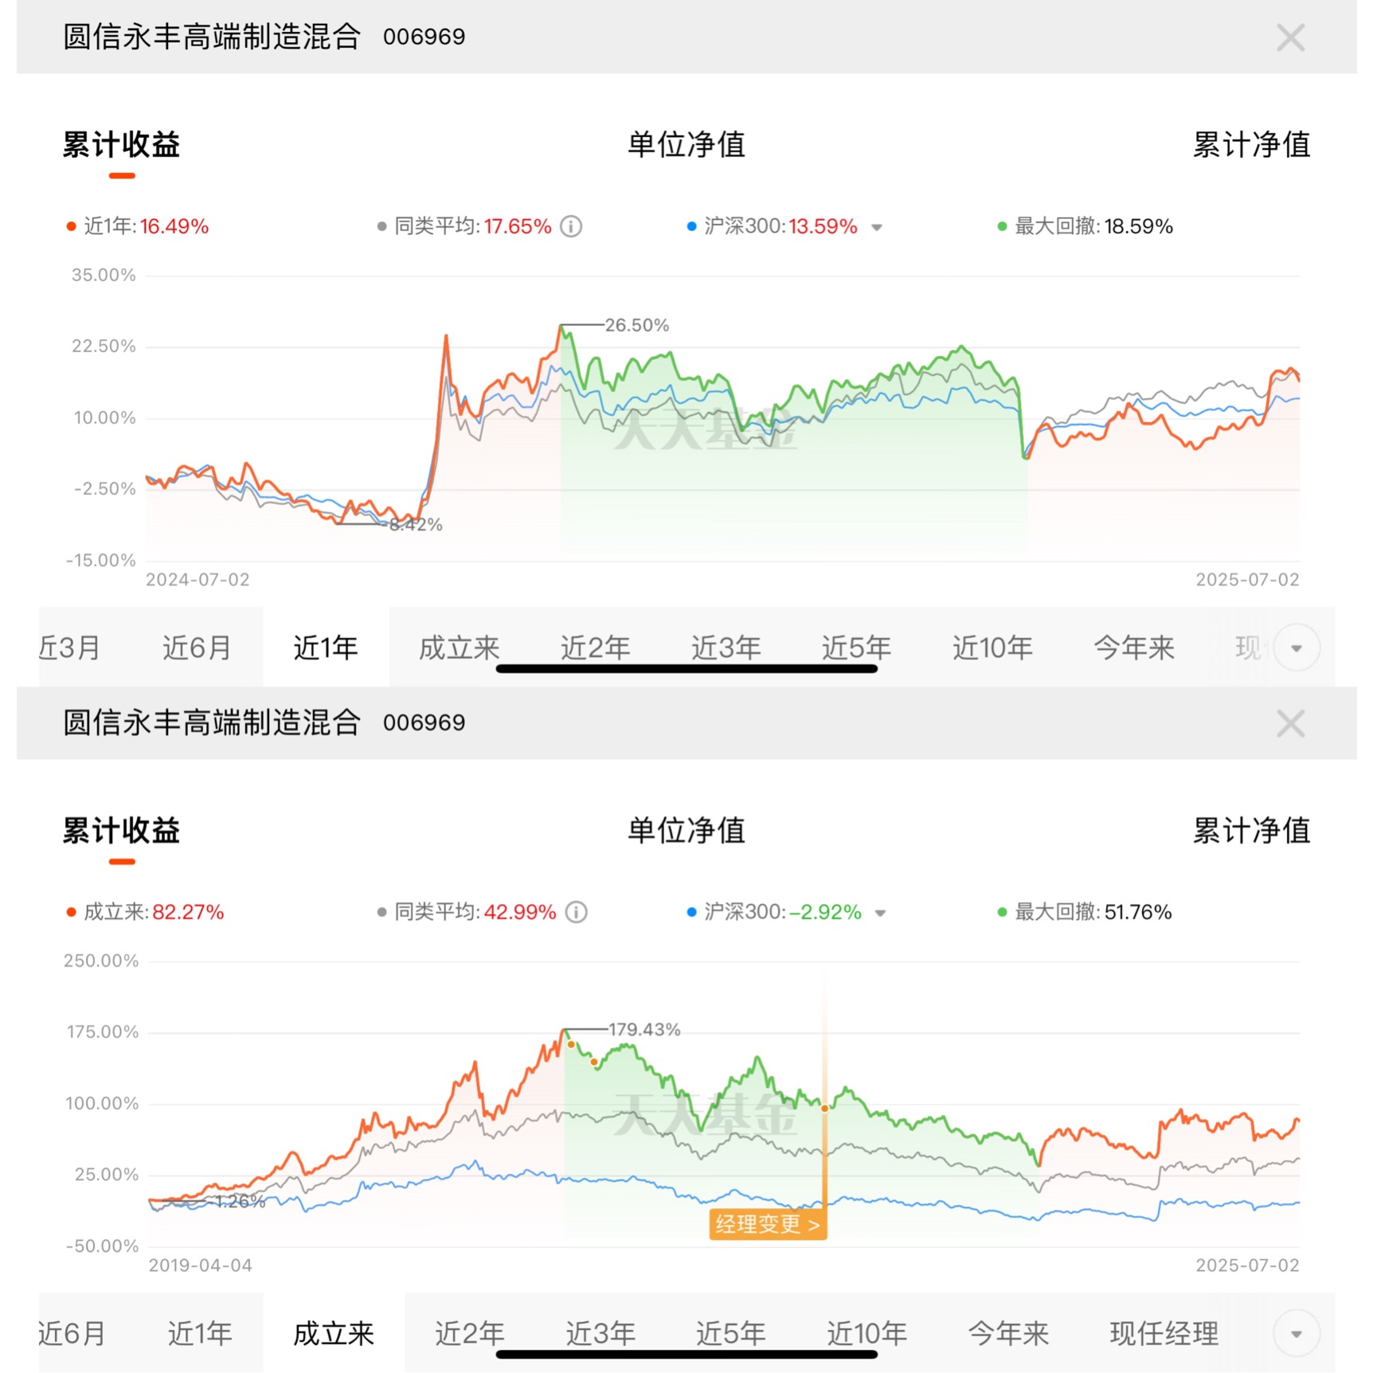Click bottom panel fund code 006969
Image resolution: width=1373 pixels, height=1373 pixels.
coord(424,723)
